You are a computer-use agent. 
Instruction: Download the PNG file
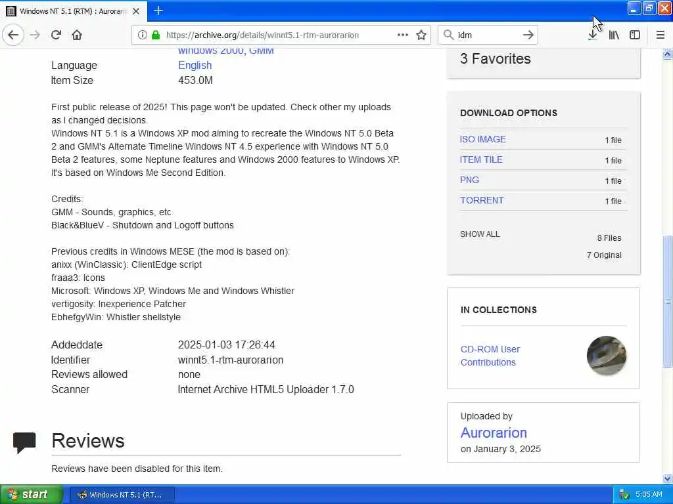pos(469,180)
